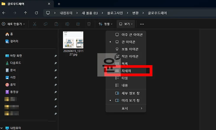Select 아주 큰 아이콘 view option
The image size is (216, 130).
pos(126,35)
